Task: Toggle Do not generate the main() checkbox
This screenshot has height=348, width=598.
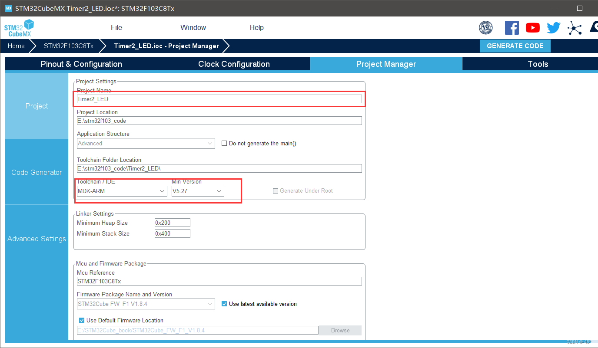Action: (x=224, y=143)
